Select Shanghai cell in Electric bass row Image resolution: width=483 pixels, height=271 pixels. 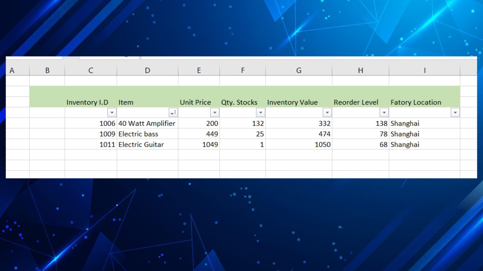coord(425,134)
